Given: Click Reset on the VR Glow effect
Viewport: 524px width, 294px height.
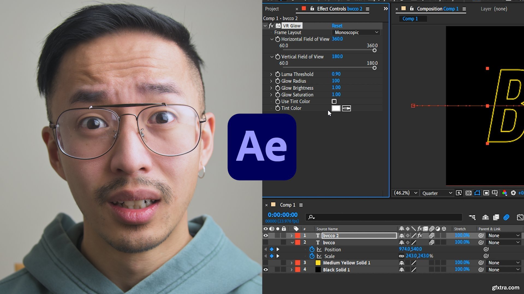Looking at the screenshot, I should 337,26.
